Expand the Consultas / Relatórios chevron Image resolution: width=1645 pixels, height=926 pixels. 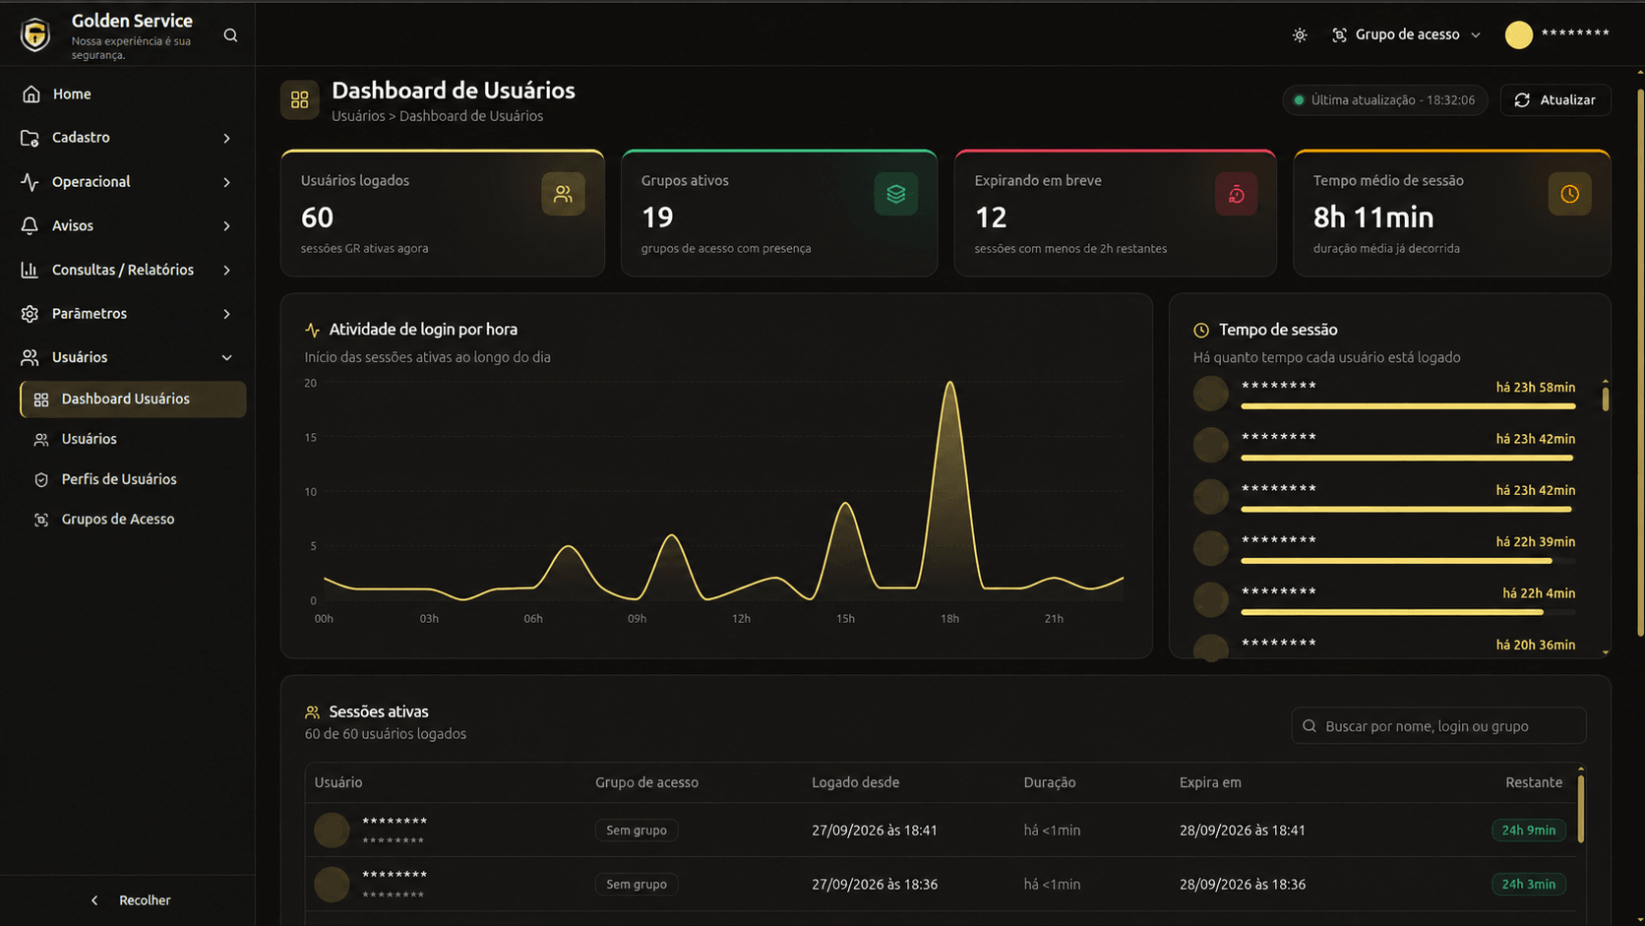tap(226, 270)
